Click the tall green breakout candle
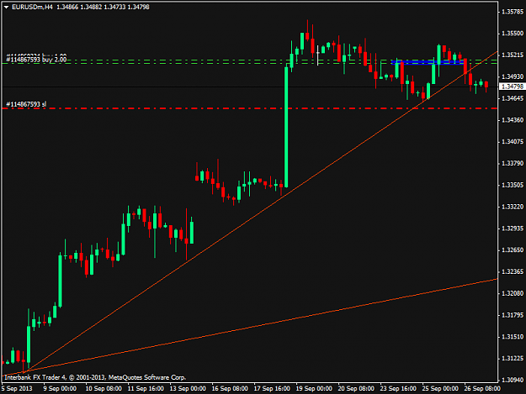The width and height of the screenshot is (526, 394). [286, 127]
